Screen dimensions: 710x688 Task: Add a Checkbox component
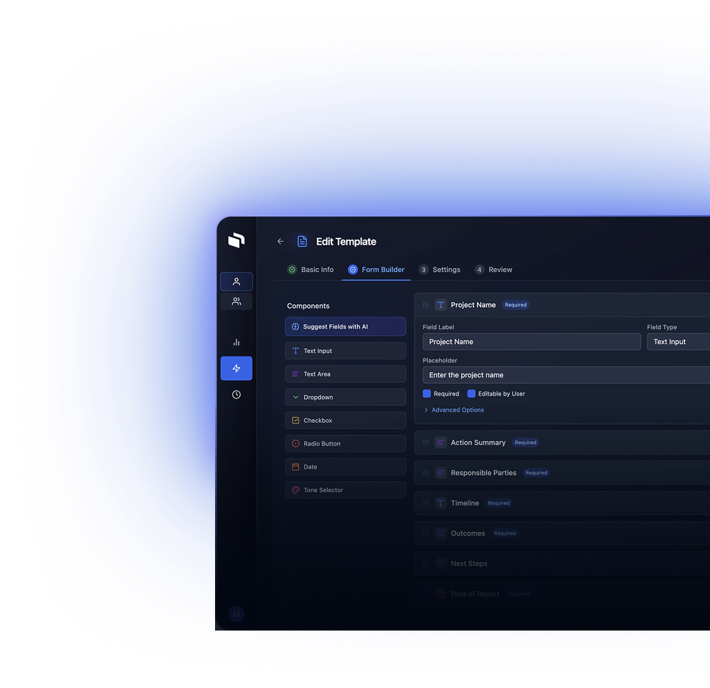(x=345, y=421)
